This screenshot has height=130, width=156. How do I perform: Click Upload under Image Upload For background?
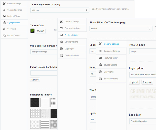(35, 80)
